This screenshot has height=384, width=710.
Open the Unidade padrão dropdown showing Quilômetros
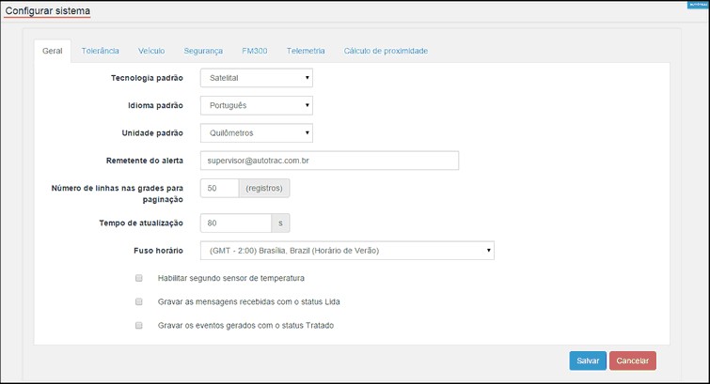point(257,133)
